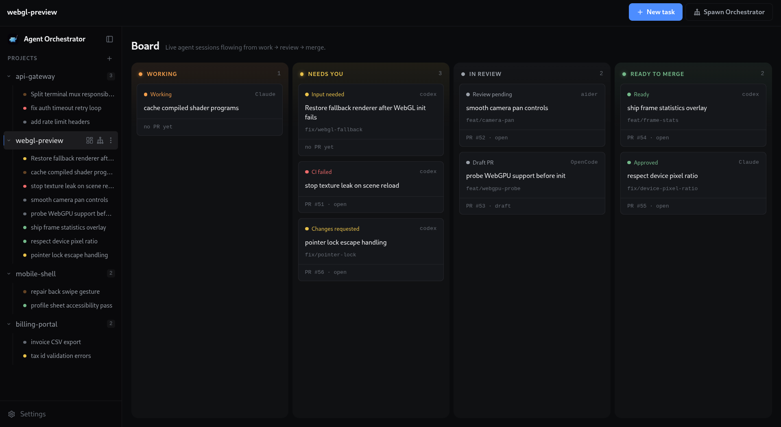Click the NEEDS YOU column header

click(x=325, y=74)
